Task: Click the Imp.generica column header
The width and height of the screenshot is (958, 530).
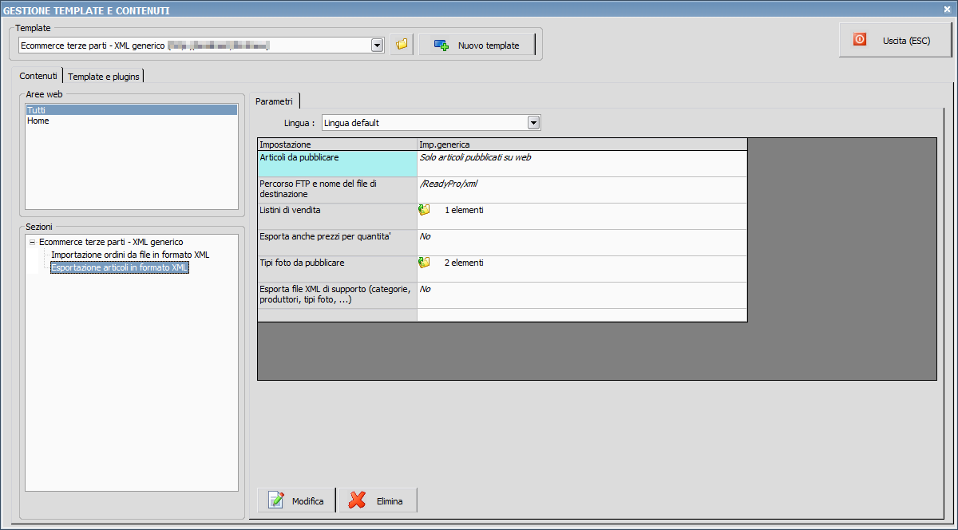Action: click(x=582, y=144)
